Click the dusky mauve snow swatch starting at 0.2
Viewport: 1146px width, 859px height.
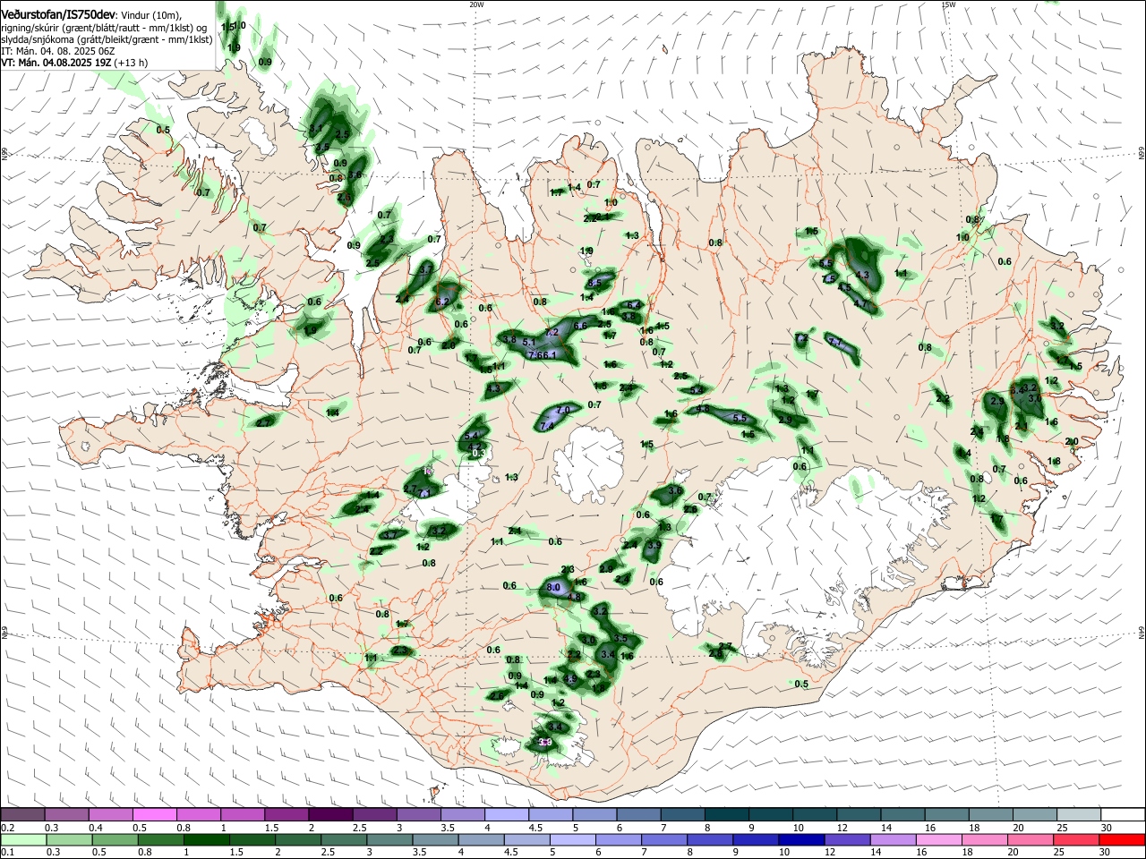(x=23, y=815)
